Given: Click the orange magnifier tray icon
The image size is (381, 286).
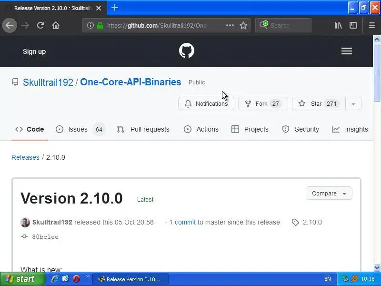Looking at the screenshot, I should (354, 279).
